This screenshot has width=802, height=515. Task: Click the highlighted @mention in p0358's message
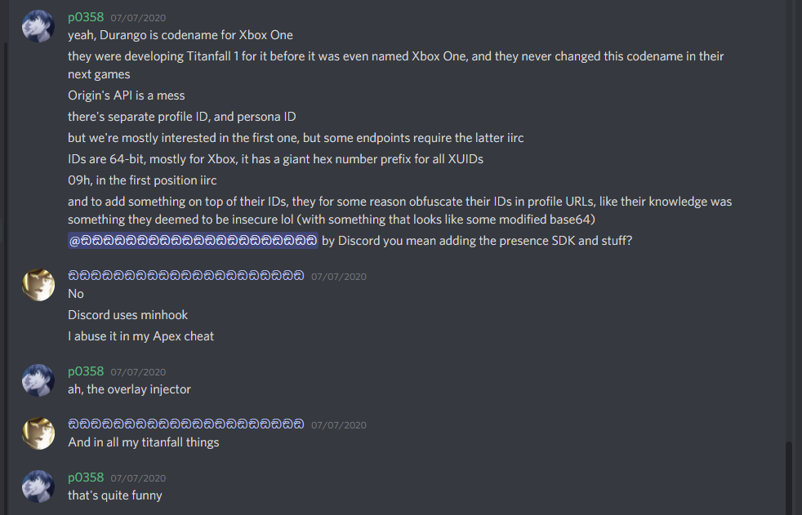[x=194, y=241]
